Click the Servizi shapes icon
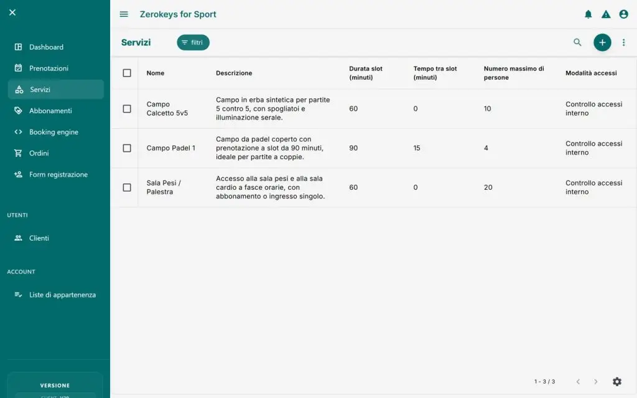Viewport: 637px width, 398px height. pos(19,90)
